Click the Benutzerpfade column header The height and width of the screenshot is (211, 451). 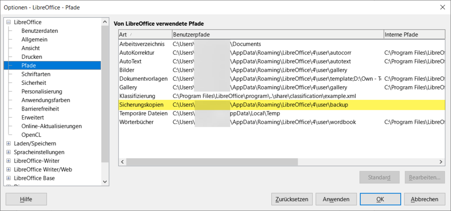pyautogui.click(x=278, y=34)
